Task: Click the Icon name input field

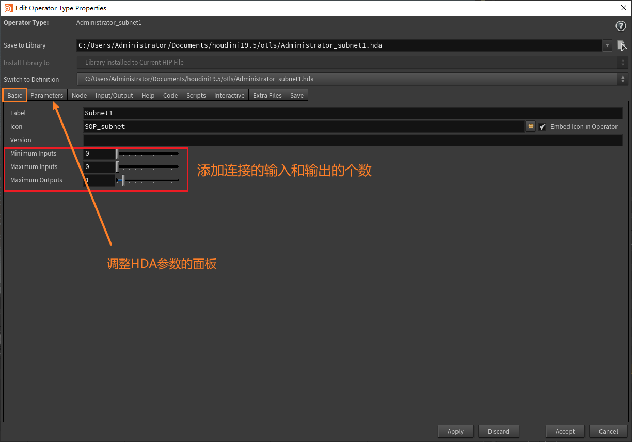Action: (304, 127)
